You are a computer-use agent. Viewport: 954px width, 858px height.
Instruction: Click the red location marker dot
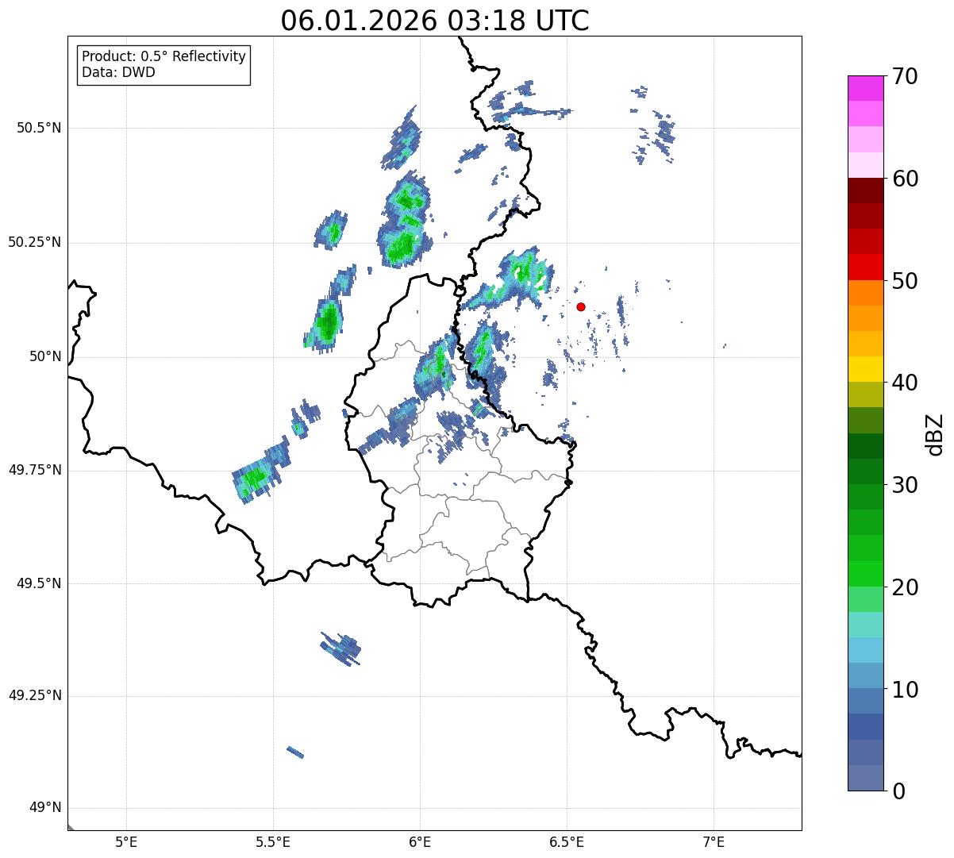581,306
